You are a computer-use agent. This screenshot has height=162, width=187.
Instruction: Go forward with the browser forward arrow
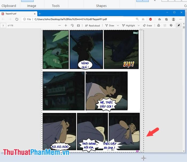pyautogui.click(x=10, y=19)
